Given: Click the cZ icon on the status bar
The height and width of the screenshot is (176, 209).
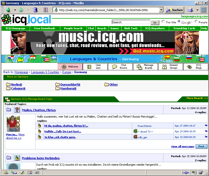Looking at the screenshot, I should point(37,172).
